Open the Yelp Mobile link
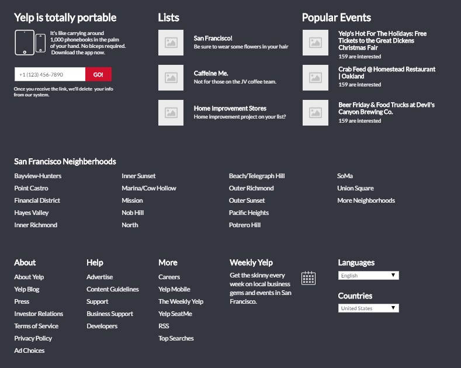461x368 pixels. tap(174, 289)
